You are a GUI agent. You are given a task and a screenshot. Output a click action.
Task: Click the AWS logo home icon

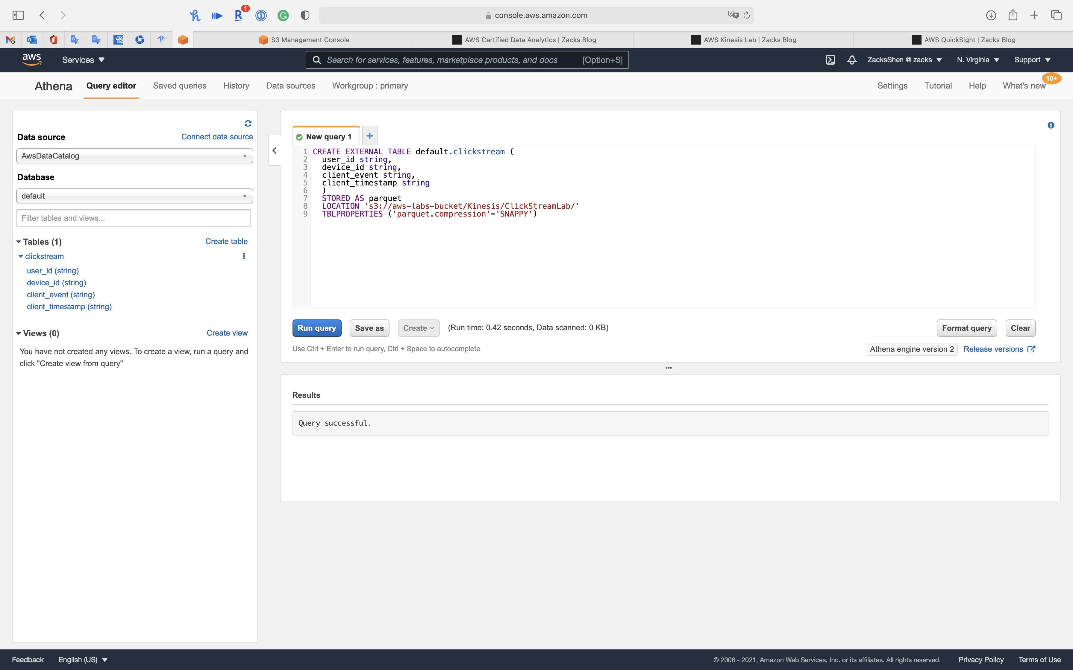(31, 60)
